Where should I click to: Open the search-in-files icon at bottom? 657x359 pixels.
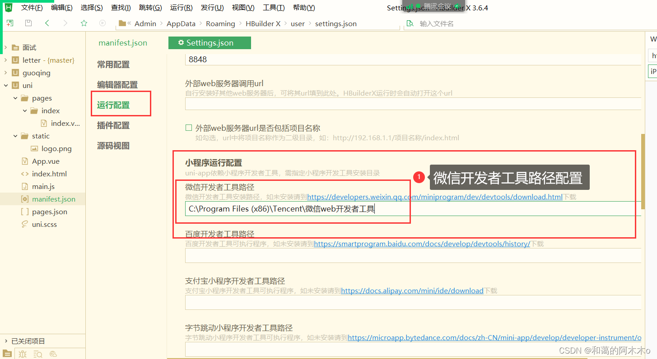(x=38, y=354)
